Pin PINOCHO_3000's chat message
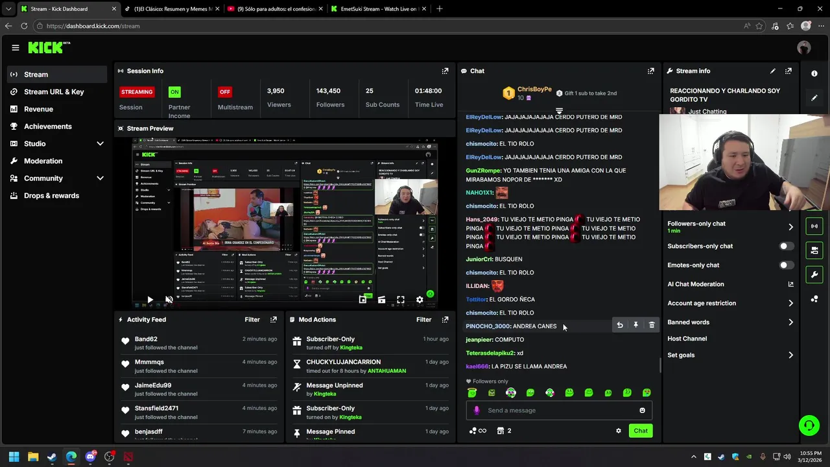 point(635,325)
